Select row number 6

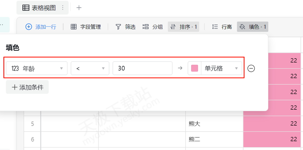[32, 139]
